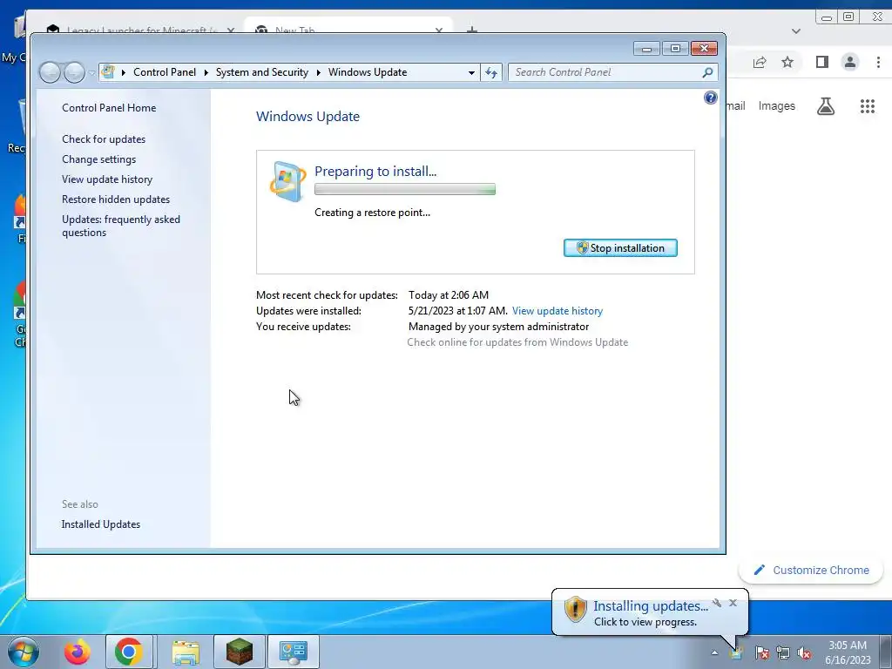Toggle Chrome side panel icon
Viewport: 892px width, 669px height.
click(822, 62)
